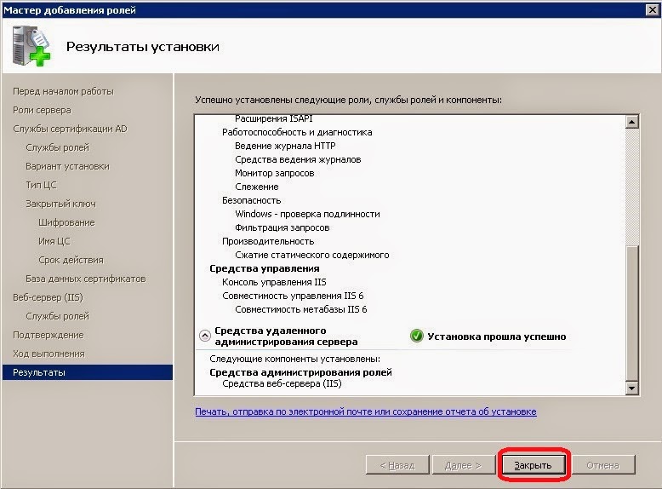
Task: Click the Средства управления heading
Action: coord(265,268)
